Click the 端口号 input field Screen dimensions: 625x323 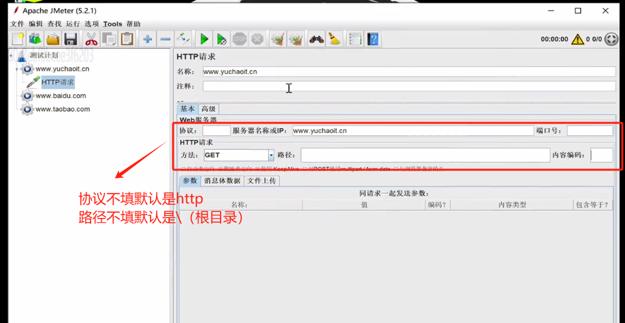590,131
